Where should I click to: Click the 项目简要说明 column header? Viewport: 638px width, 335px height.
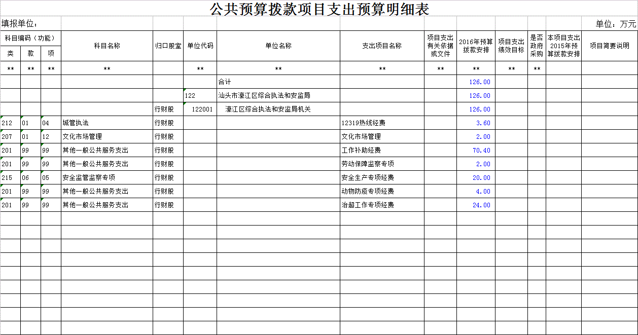coord(609,46)
